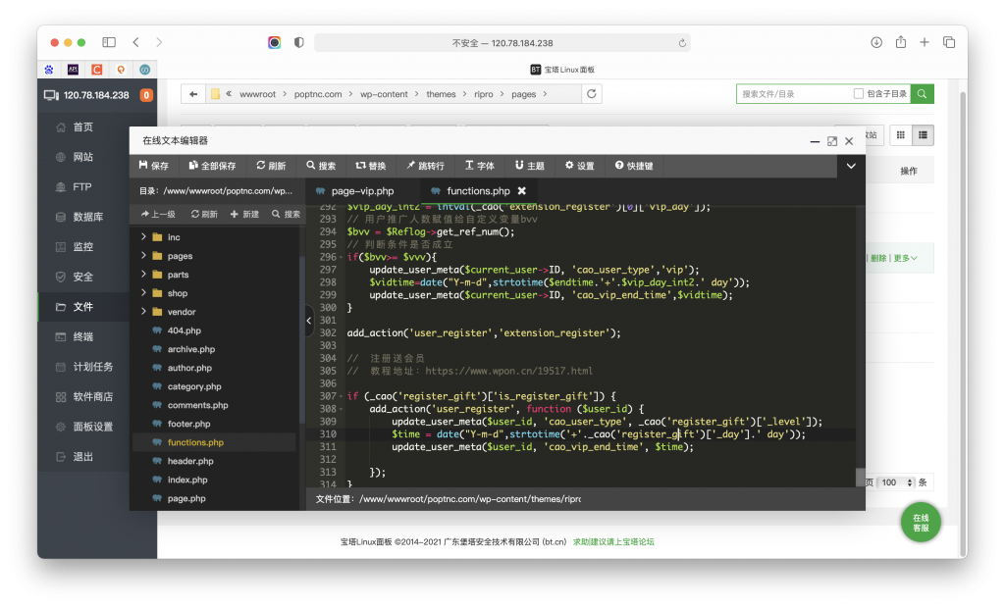Viewport: 1005px width, 608px height.
Task: Open the 求助|建议请上宝塔论坛 link
Action: (x=613, y=541)
